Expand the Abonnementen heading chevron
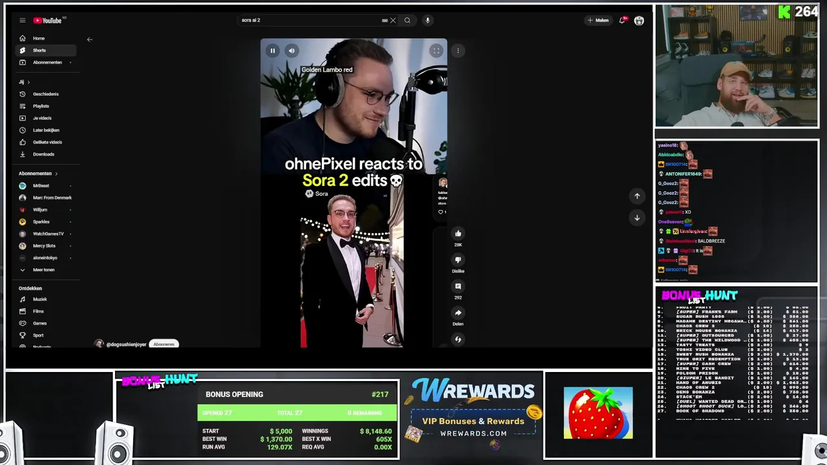Viewport: 827px width, 465px height. [x=56, y=174]
